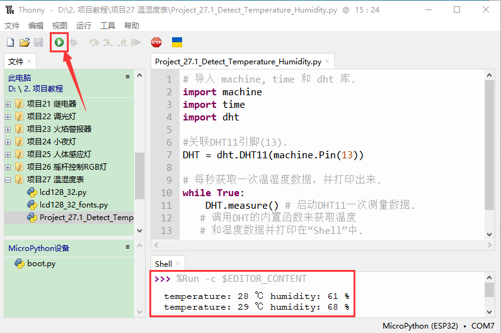Collapse the 项目27 温湿度表 folder
Screen dimensions: 501x333
[x=8, y=180]
